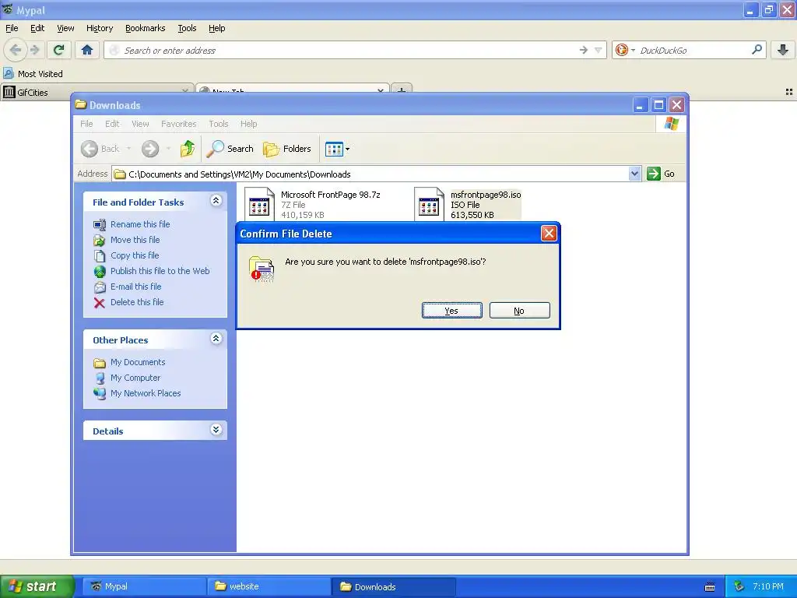Open the Mypal downloads arrow button
Image resolution: width=797 pixels, height=598 pixels.
(x=783, y=50)
